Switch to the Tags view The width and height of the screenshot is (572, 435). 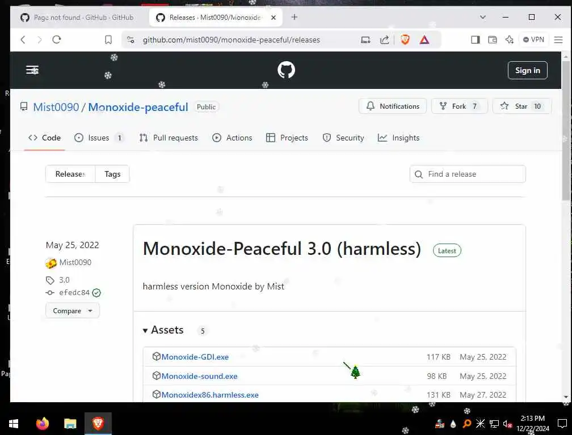coord(112,174)
